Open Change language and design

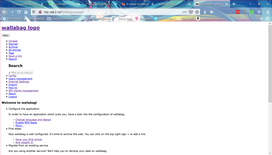tap(33, 120)
